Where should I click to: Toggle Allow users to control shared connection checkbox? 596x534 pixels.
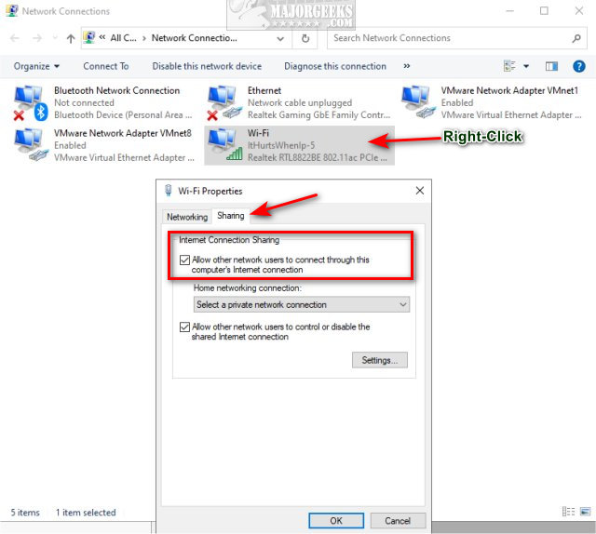coord(184,327)
